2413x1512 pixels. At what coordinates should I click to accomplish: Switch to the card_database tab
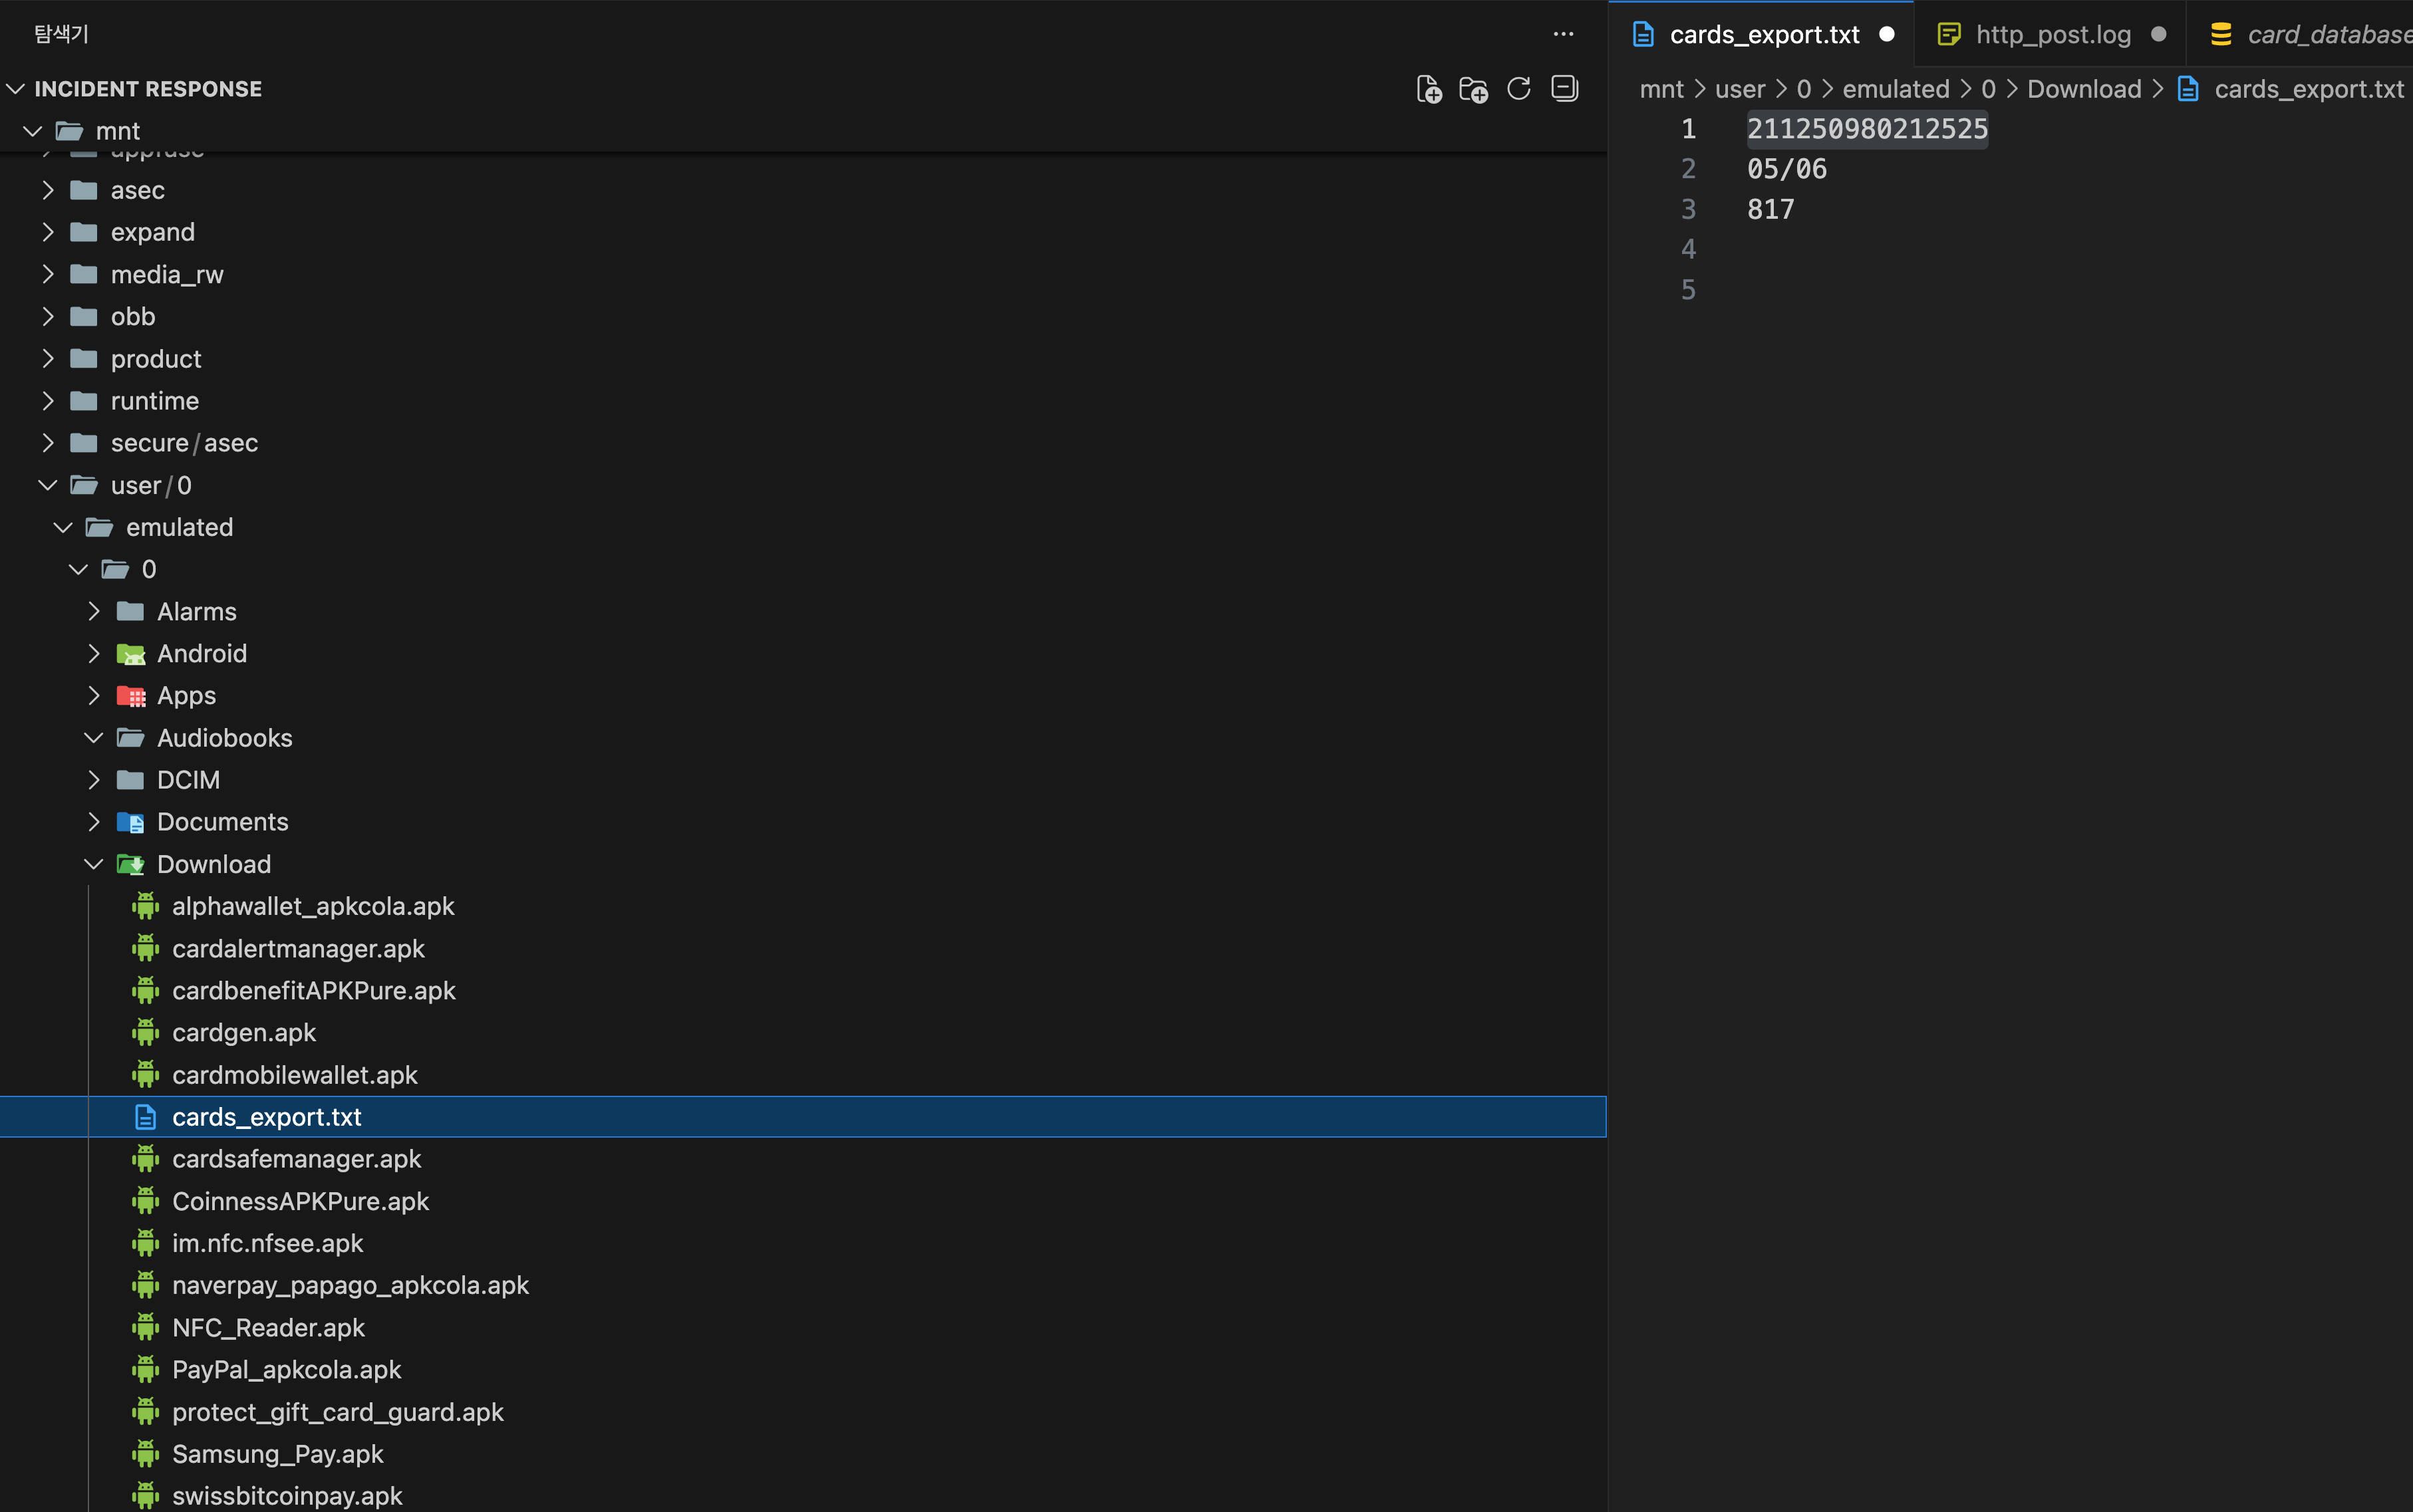point(2328,34)
